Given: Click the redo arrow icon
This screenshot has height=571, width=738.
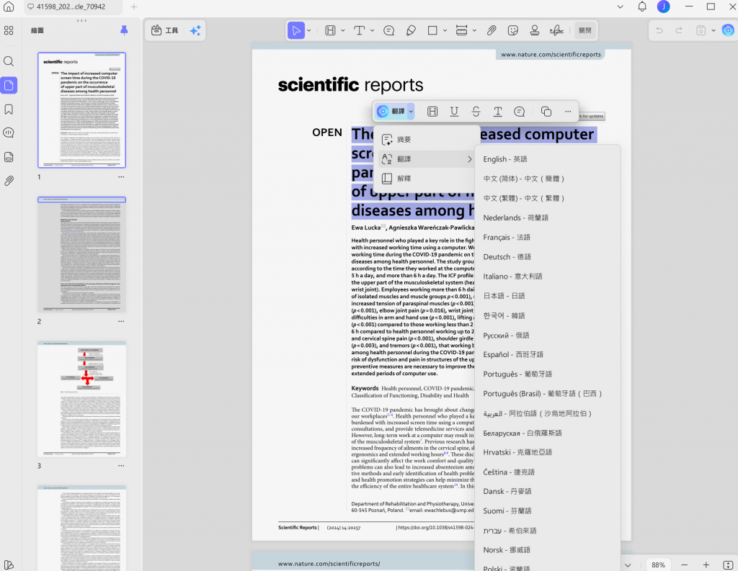Looking at the screenshot, I should 679,30.
